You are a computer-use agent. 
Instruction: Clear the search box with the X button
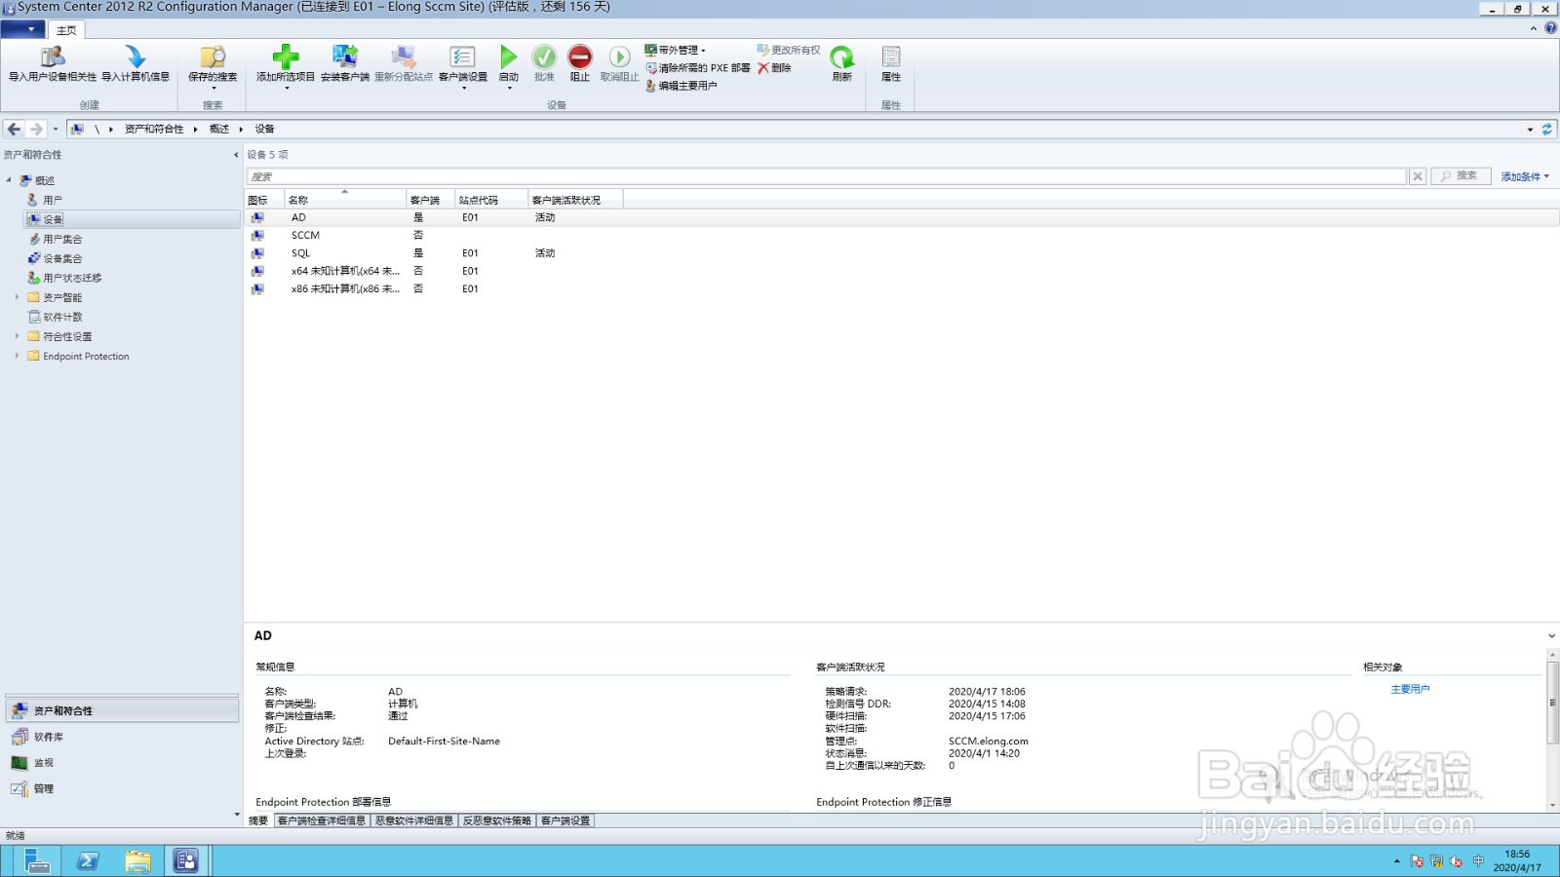point(1418,176)
